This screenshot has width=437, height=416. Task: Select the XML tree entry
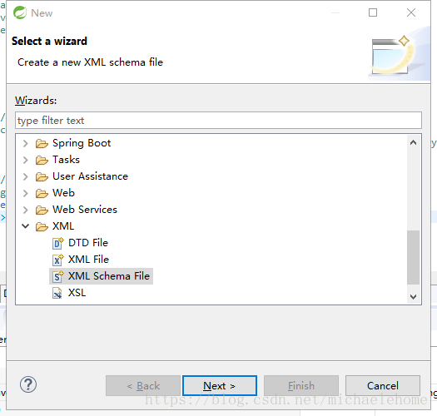click(x=63, y=226)
